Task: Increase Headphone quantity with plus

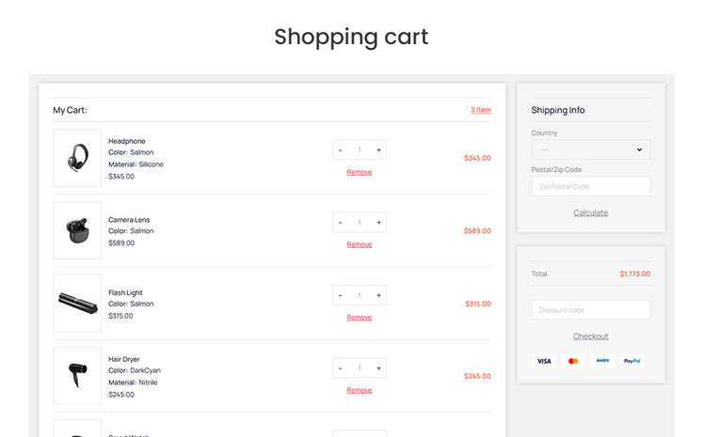Action: [x=378, y=150]
